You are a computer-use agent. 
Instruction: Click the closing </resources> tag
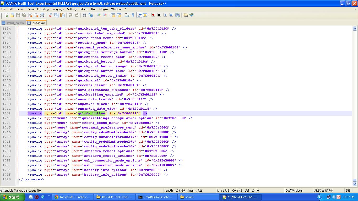pos(32,179)
